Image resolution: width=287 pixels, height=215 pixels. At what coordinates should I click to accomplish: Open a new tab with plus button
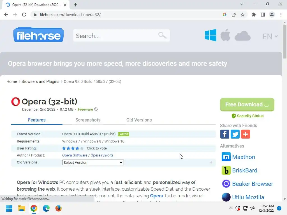[x=76, y=5]
